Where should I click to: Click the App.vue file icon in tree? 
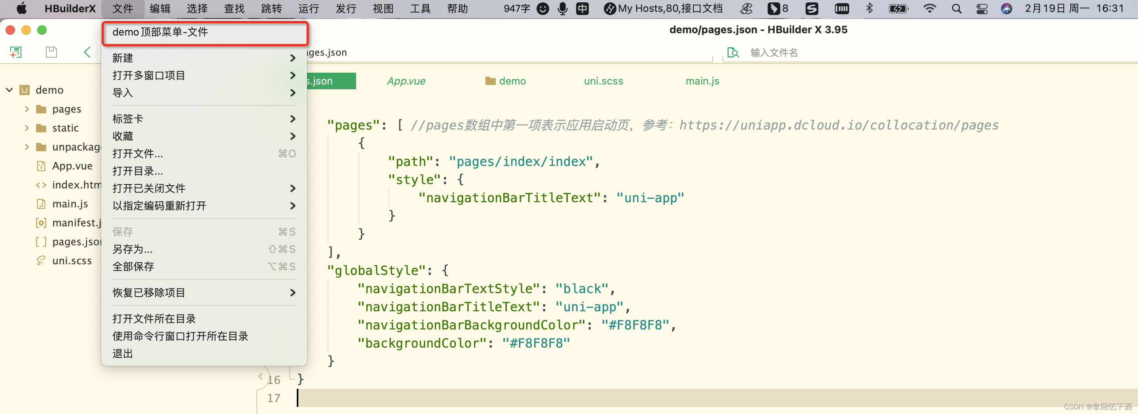click(41, 166)
